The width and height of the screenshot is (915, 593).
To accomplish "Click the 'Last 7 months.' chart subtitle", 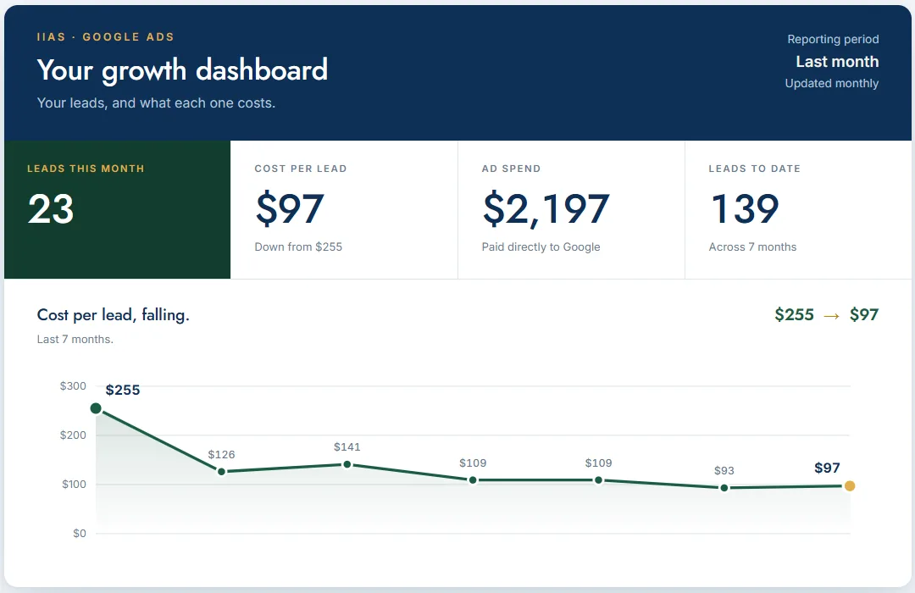I will coord(75,339).
